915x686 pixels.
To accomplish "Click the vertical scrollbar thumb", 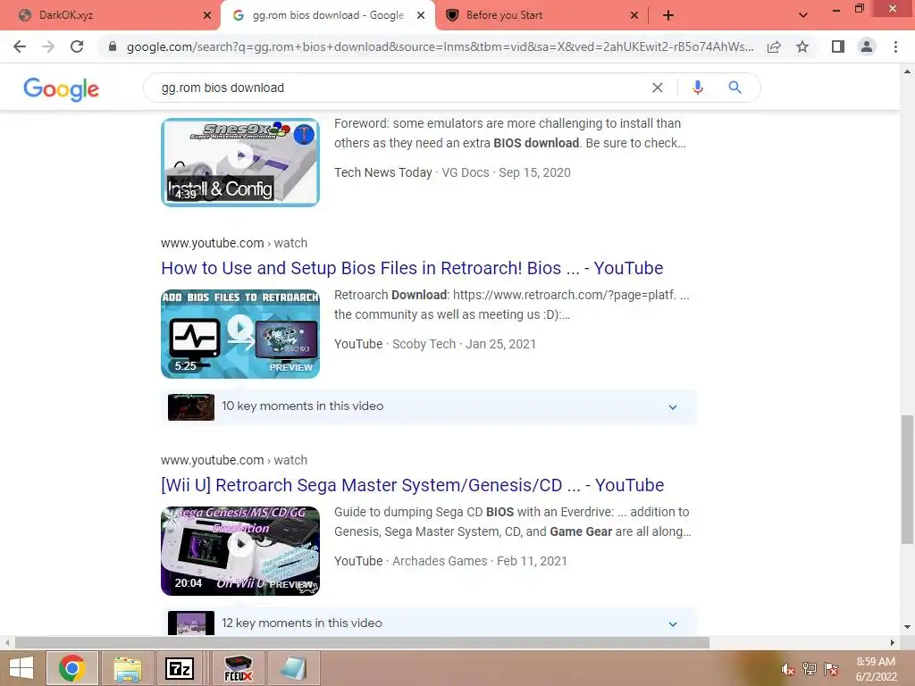I will [907, 480].
